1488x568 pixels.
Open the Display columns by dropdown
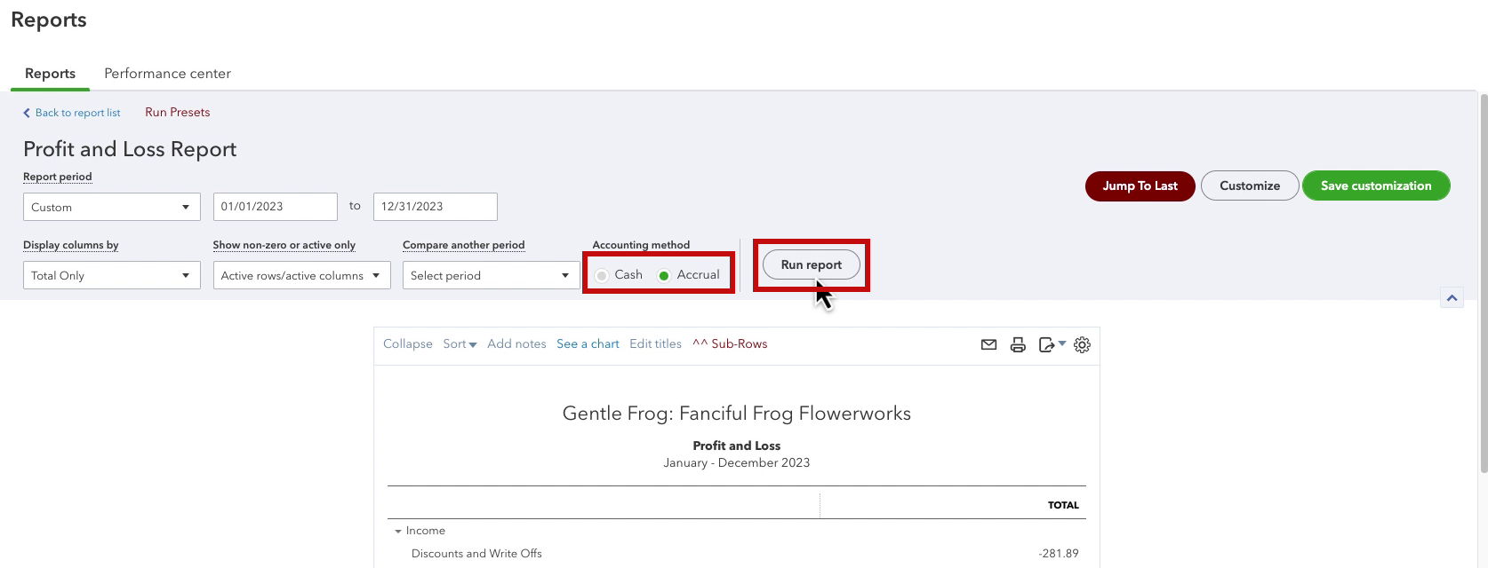[112, 275]
